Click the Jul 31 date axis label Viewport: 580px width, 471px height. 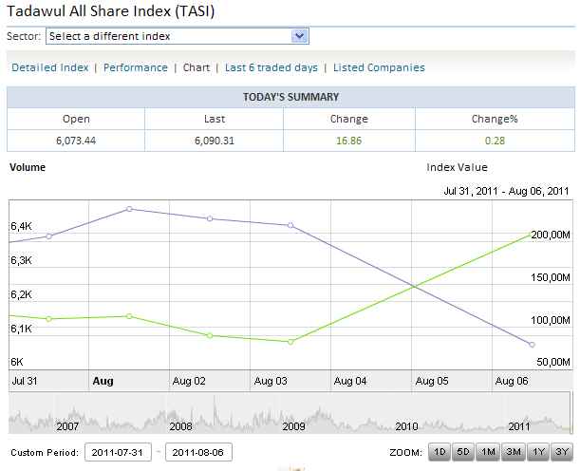coord(25,381)
